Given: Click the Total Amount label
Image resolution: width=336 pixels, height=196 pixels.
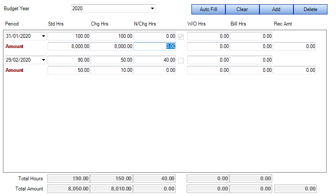Looking at the screenshot, I should point(29,189).
